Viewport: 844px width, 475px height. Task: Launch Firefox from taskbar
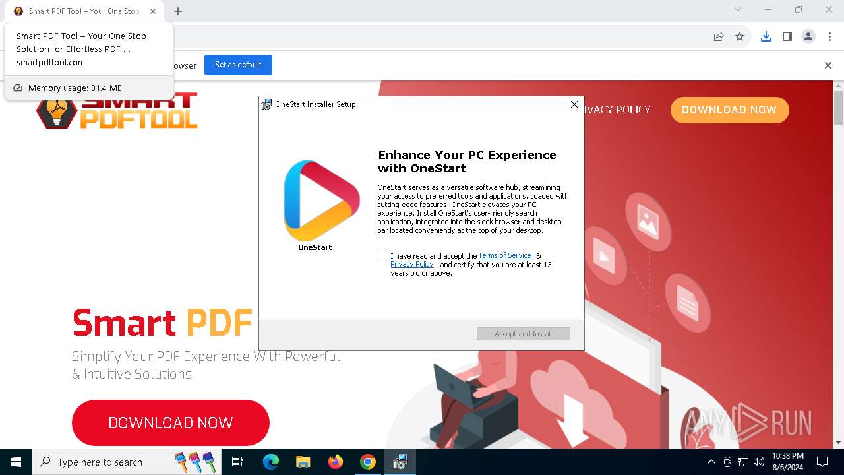(336, 462)
